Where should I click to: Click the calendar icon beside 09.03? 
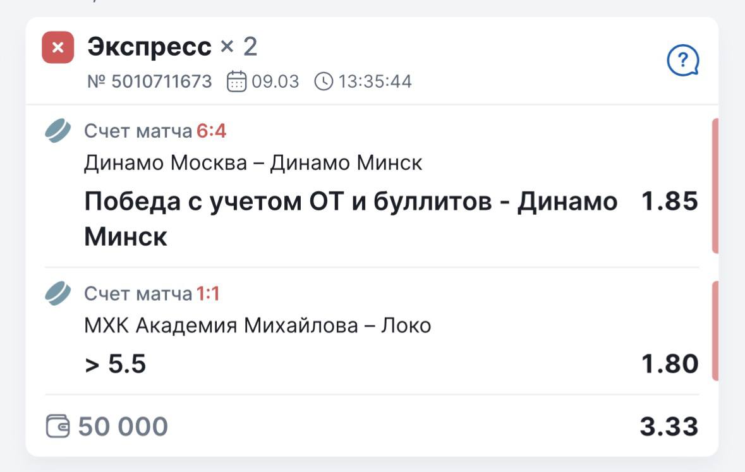pyautogui.click(x=236, y=82)
